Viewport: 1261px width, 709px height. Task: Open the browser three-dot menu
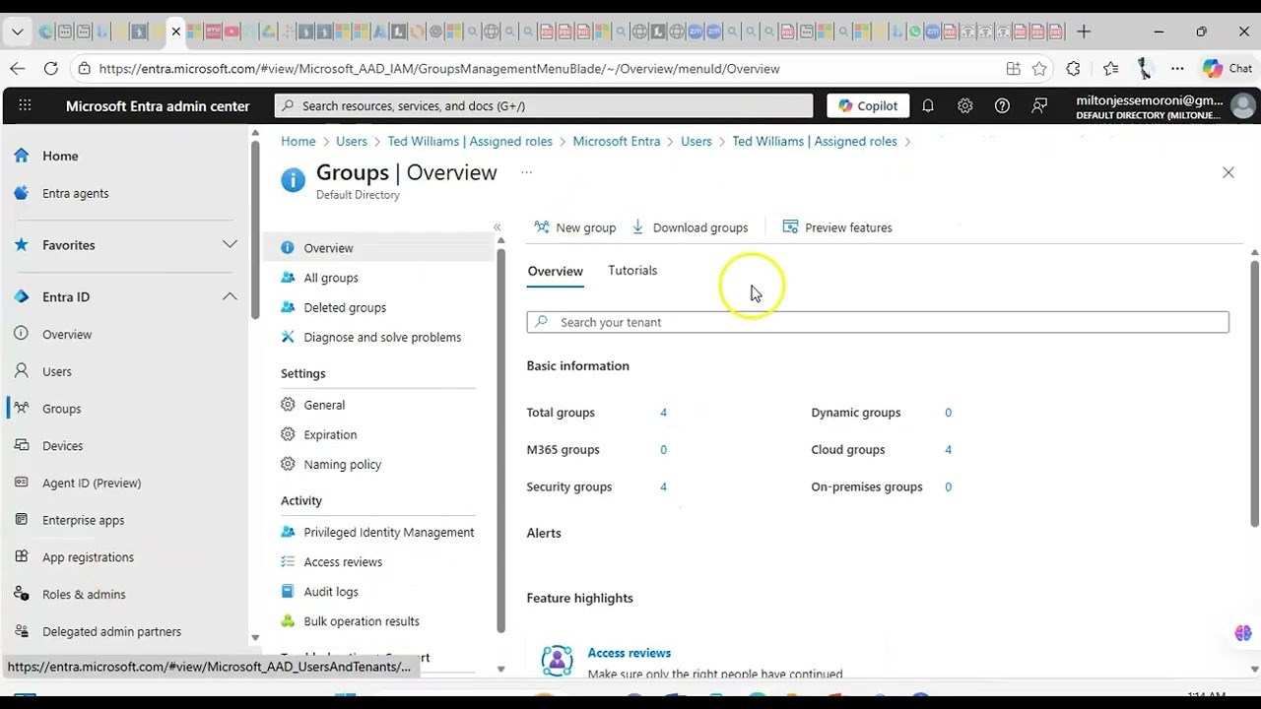coord(1177,69)
